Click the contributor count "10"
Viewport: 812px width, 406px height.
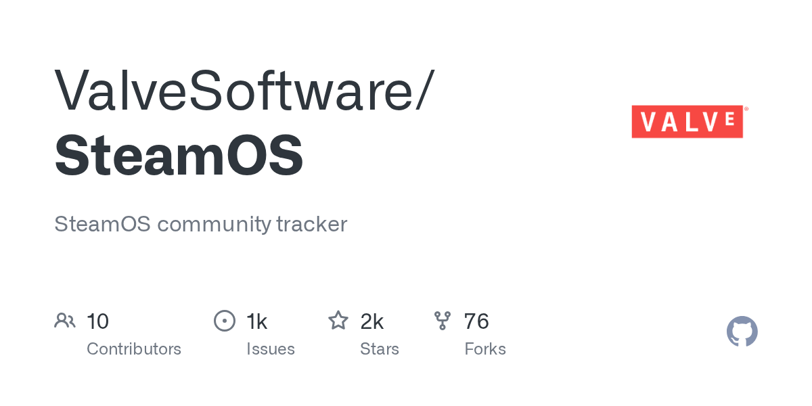point(97,321)
